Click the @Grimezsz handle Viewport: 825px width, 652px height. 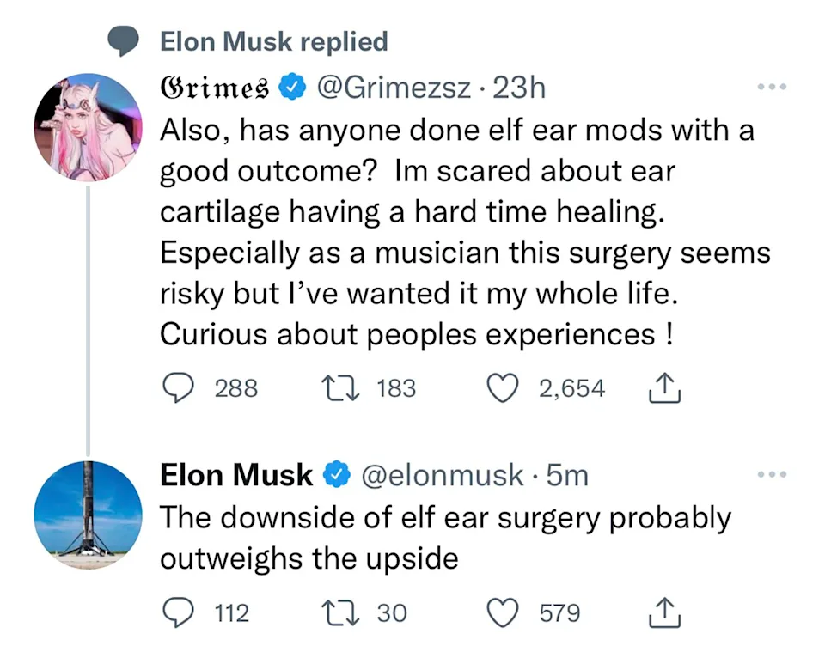coord(395,86)
